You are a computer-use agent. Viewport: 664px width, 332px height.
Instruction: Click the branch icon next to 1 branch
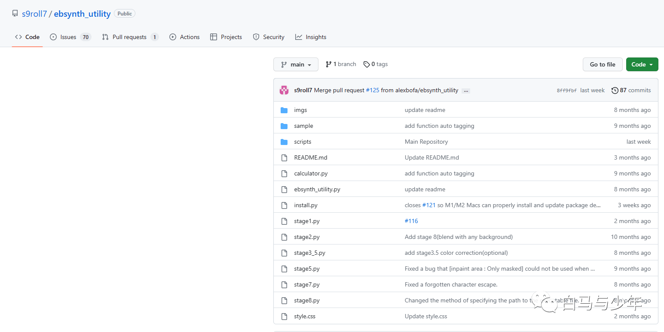click(328, 64)
